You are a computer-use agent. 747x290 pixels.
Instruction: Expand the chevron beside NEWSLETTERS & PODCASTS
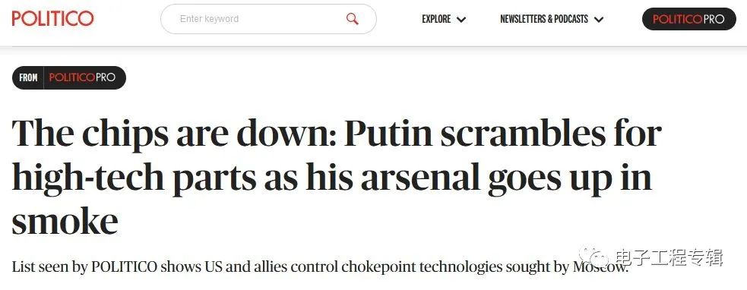click(x=599, y=20)
